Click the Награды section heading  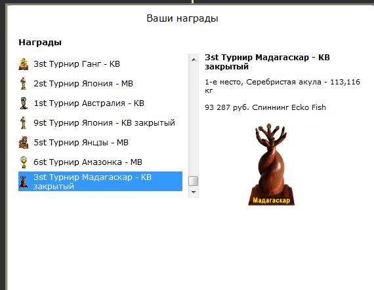[40, 43]
